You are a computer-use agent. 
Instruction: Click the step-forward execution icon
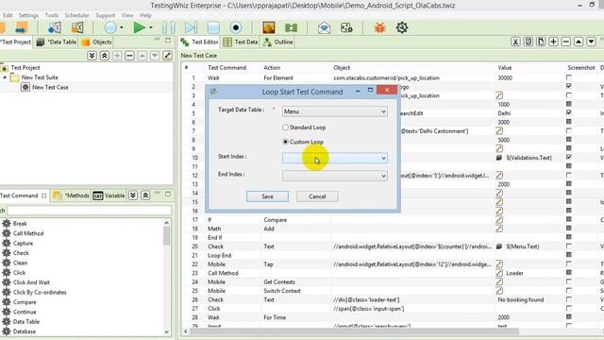click(x=191, y=27)
